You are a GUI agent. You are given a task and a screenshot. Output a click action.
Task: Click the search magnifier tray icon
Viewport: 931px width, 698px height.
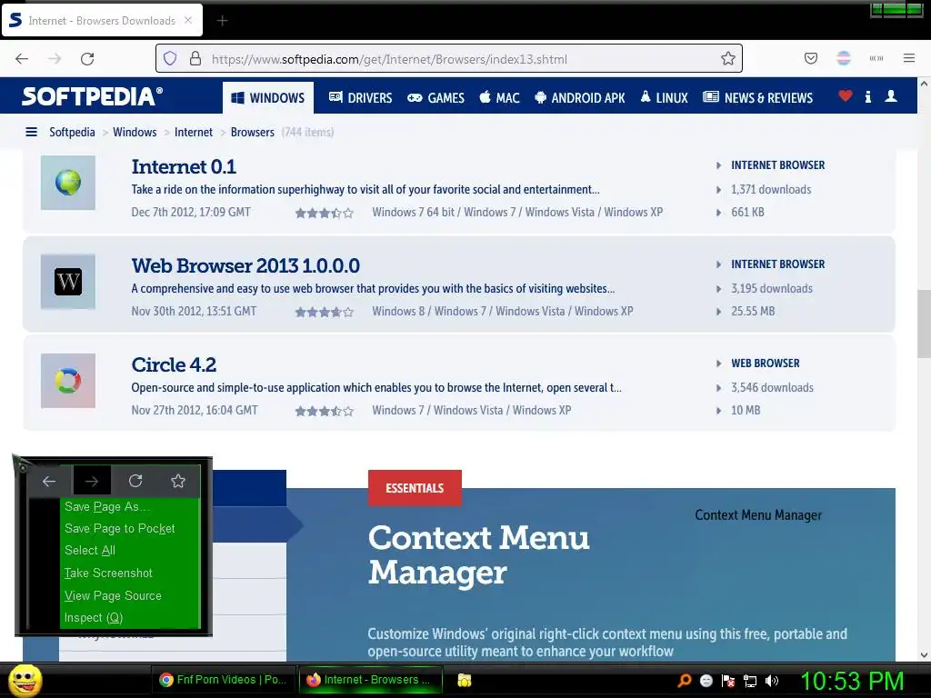click(684, 681)
